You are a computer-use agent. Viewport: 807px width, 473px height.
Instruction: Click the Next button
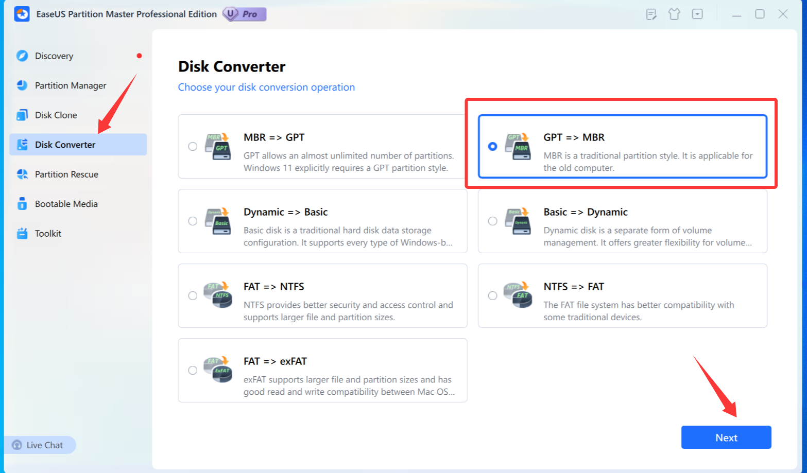point(726,437)
